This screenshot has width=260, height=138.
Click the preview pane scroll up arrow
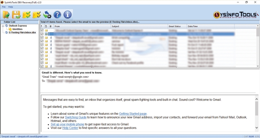257,99
